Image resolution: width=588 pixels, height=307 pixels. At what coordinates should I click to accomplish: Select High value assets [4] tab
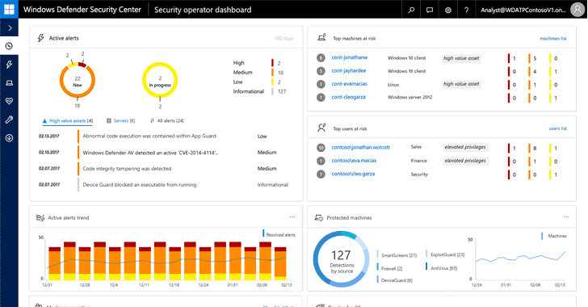pyautogui.click(x=68, y=121)
